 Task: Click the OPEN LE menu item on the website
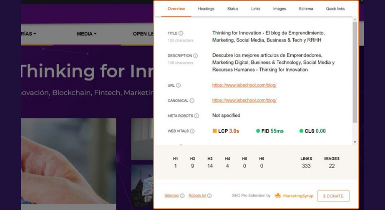[143, 34]
